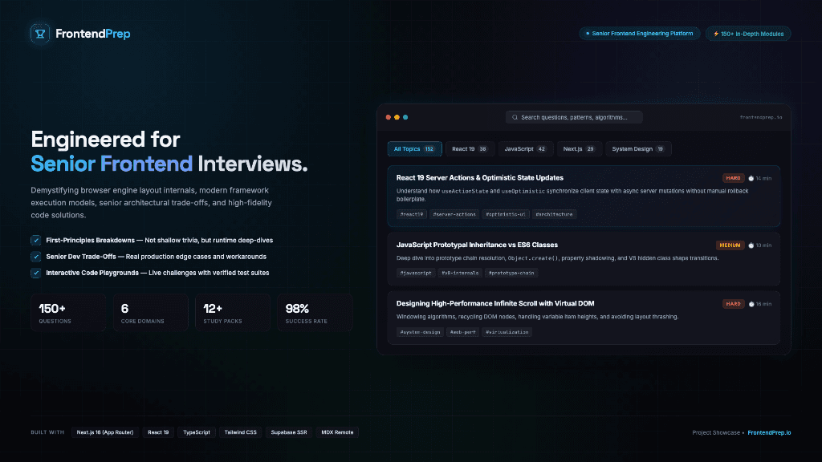Click the FrontendPrep brand name
The height and width of the screenshot is (462, 822).
pos(93,34)
